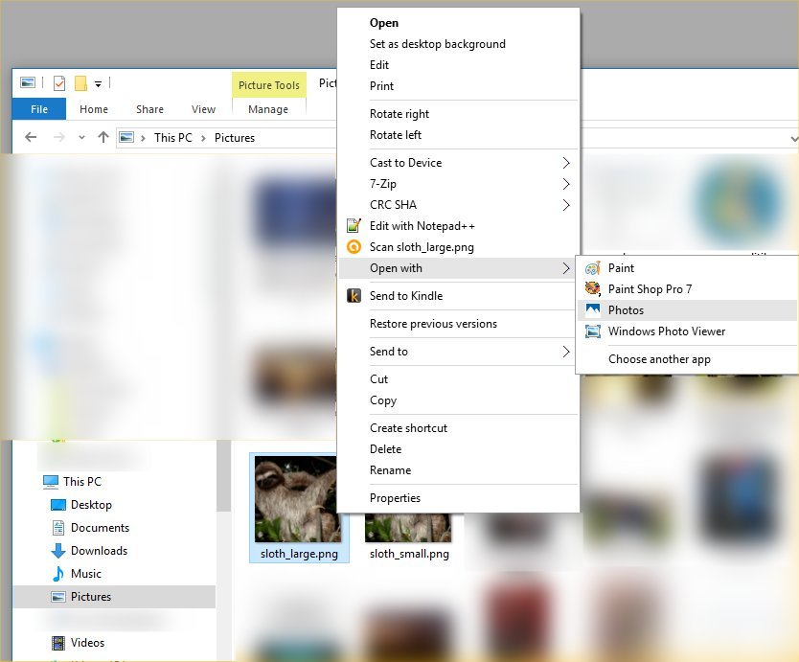The height and width of the screenshot is (662, 799).
Task: Expand the Cast to Device submenu arrow
Action: coord(566,163)
